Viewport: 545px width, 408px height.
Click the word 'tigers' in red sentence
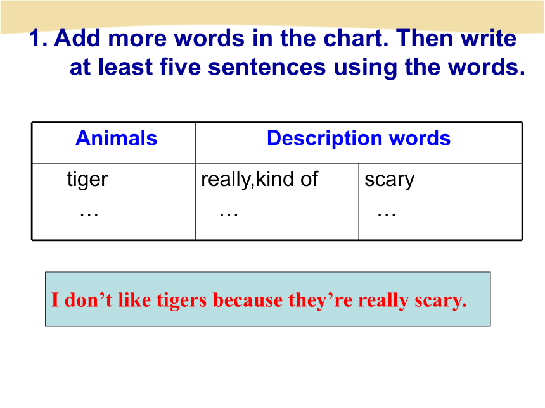point(181,300)
